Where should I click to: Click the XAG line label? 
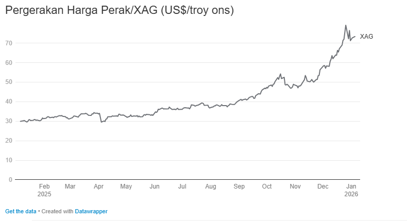366,37
